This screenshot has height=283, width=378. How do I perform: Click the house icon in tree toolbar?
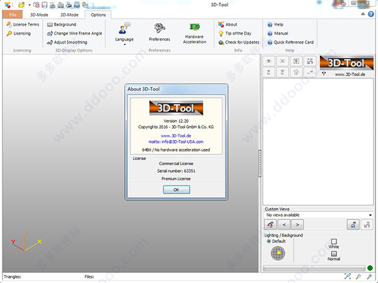coord(296,72)
